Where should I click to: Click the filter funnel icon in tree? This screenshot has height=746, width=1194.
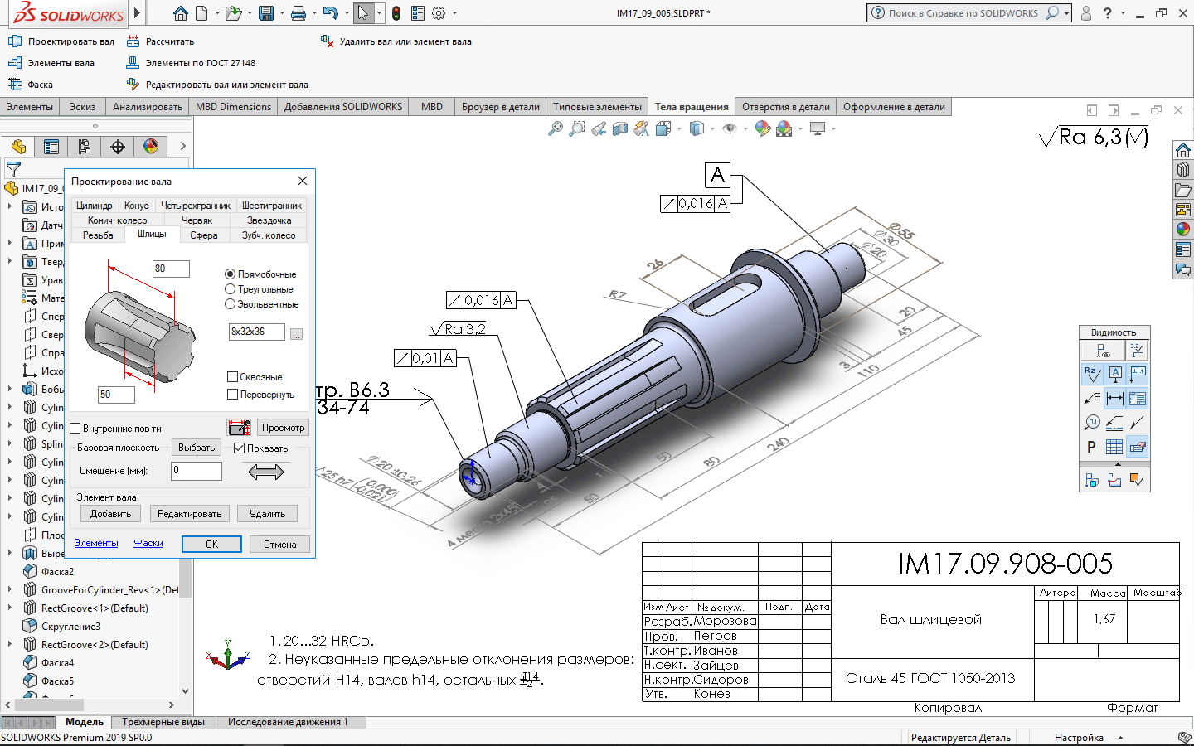pos(13,168)
